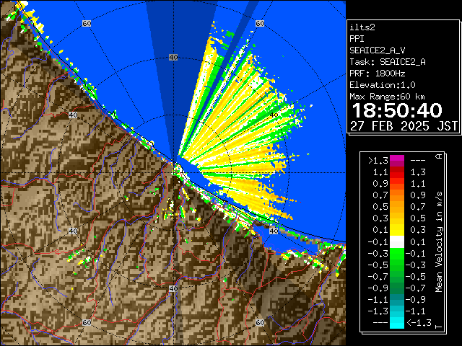Click the letter T at legend bottom
This screenshot has height=346, width=462.
tap(439, 327)
